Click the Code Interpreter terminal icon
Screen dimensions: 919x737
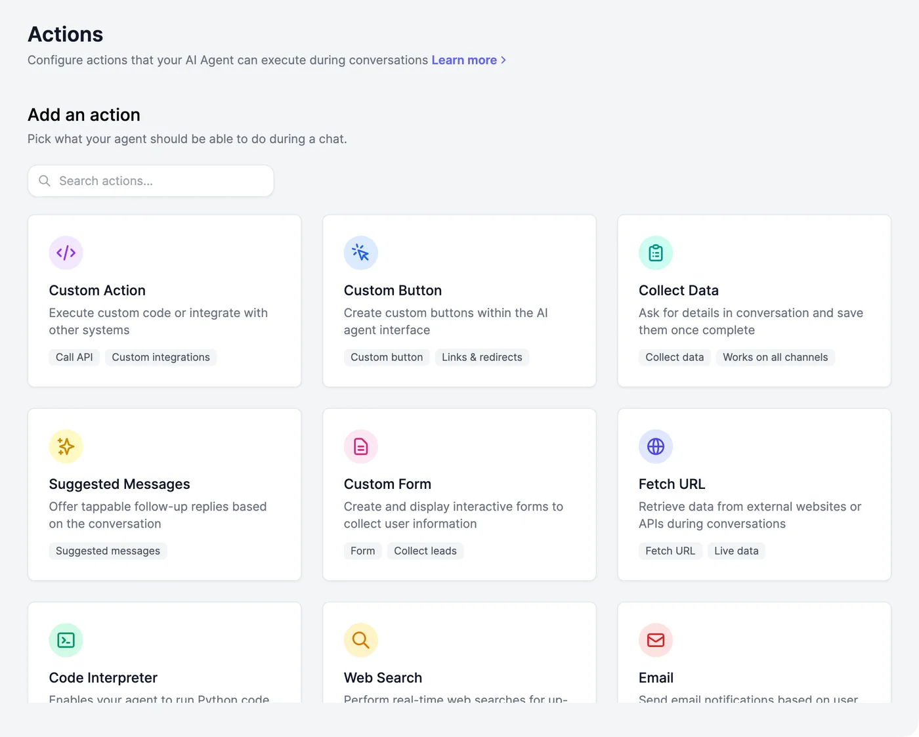tap(66, 640)
